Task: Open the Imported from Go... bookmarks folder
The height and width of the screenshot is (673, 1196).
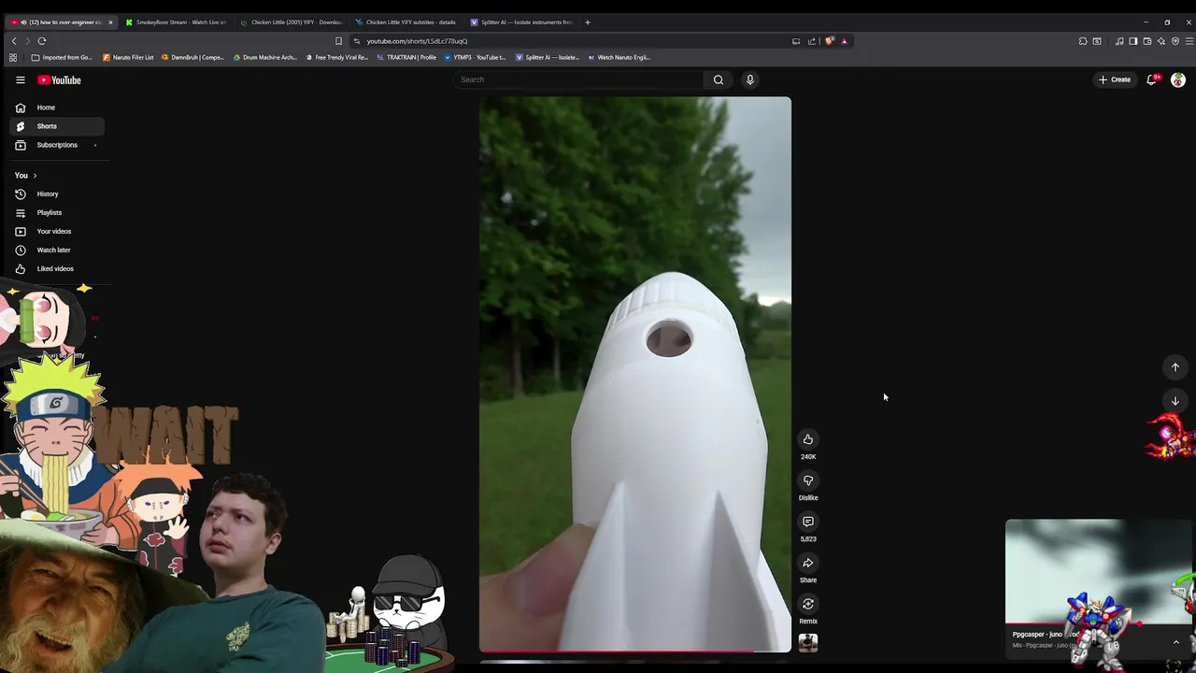Action: pos(62,57)
